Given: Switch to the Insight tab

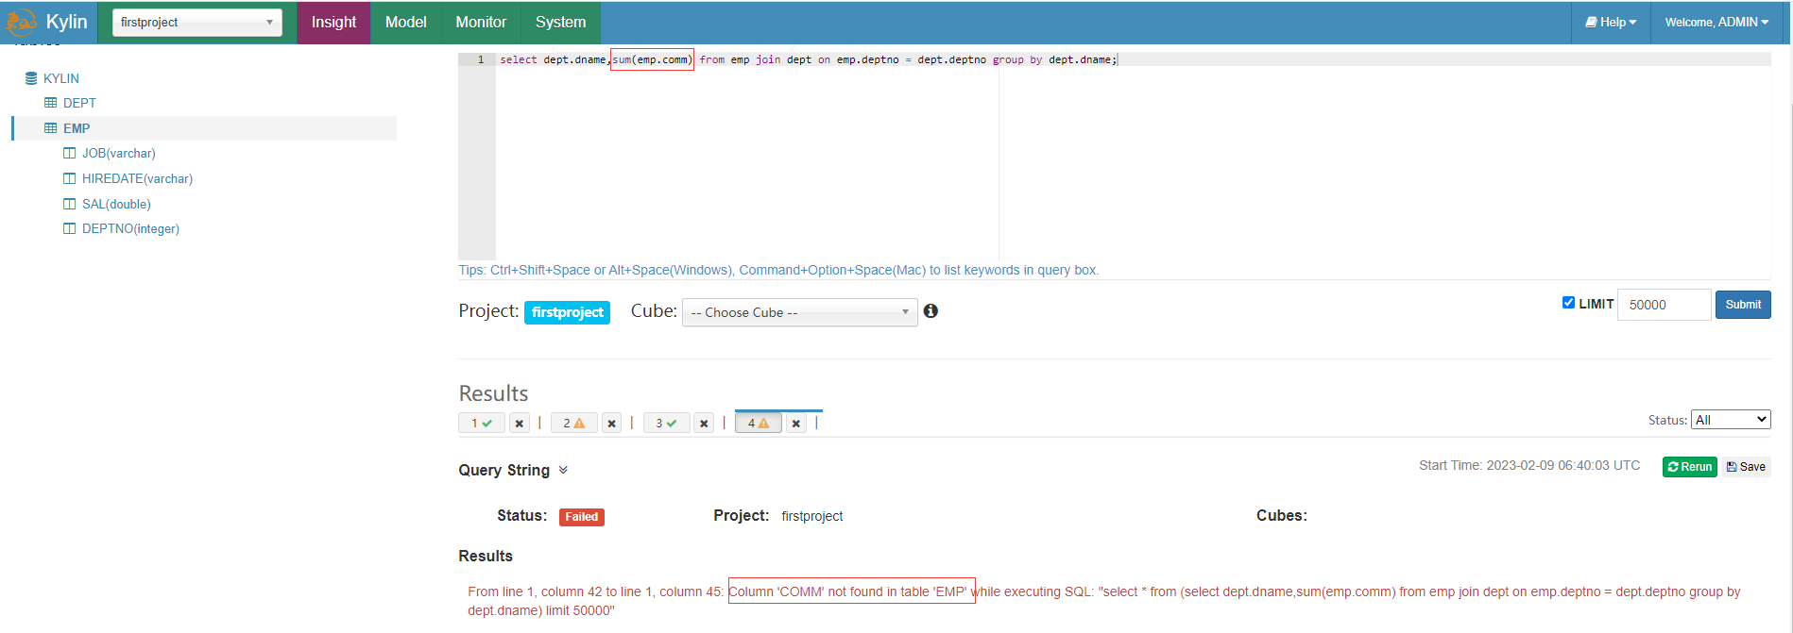Looking at the screenshot, I should tap(333, 23).
